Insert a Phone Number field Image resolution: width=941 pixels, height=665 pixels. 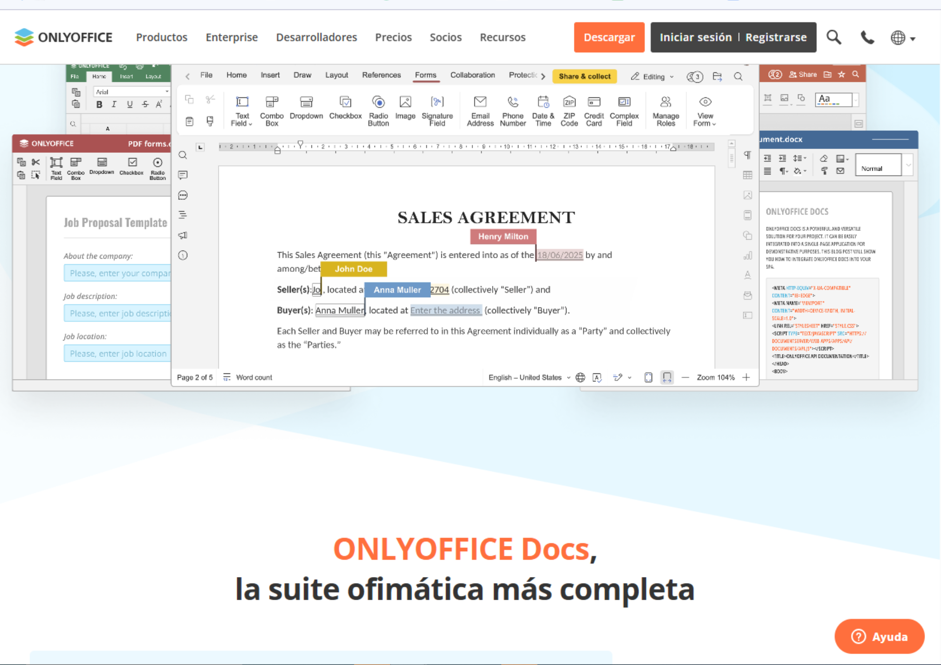pyautogui.click(x=513, y=111)
